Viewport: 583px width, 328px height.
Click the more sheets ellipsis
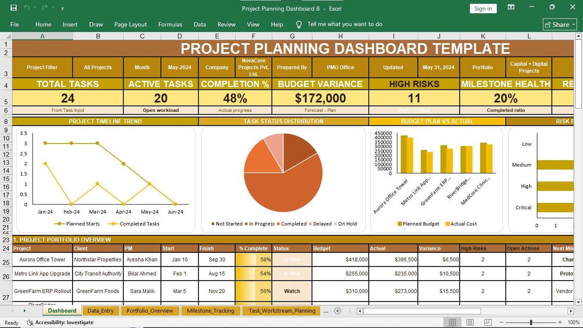326,311
